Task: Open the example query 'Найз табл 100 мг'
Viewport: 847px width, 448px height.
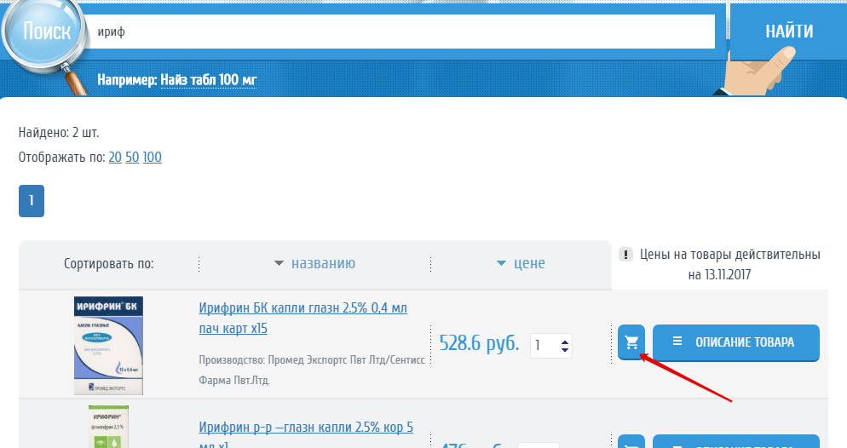Action: 209,80
